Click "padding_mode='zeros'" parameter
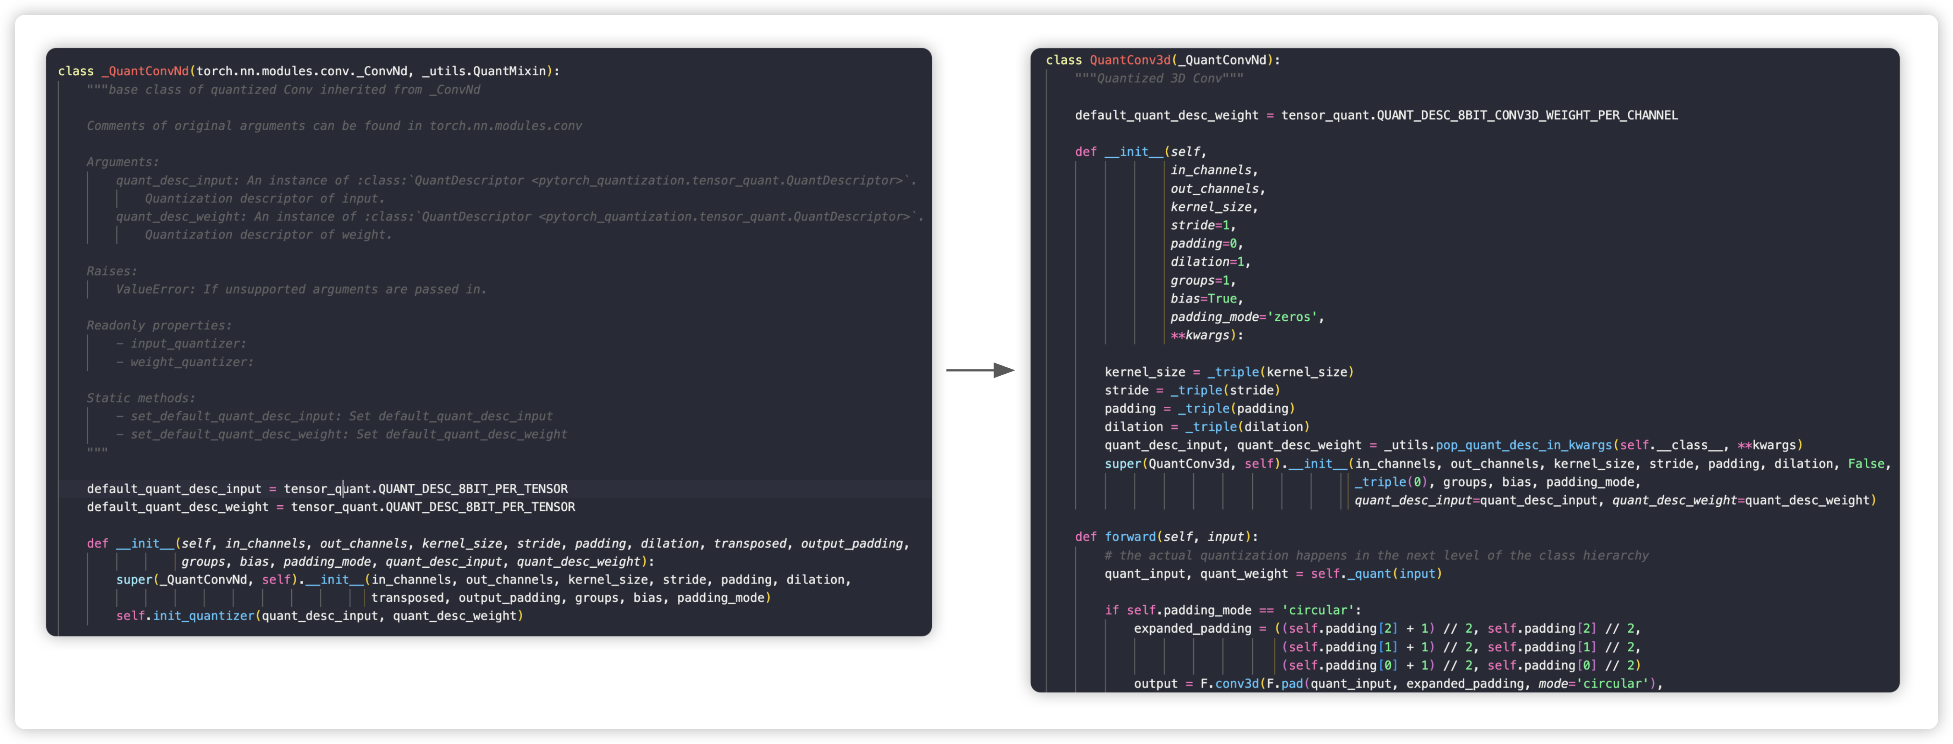The height and width of the screenshot is (744, 1953). (1244, 317)
